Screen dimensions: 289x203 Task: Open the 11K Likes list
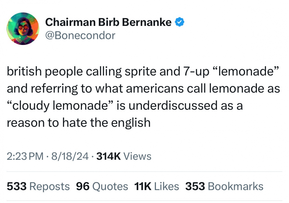(x=157, y=186)
